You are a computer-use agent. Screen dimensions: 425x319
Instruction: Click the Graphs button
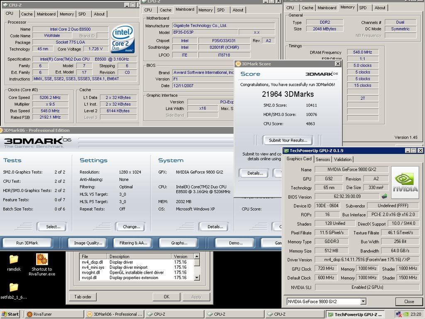[x=179, y=243]
